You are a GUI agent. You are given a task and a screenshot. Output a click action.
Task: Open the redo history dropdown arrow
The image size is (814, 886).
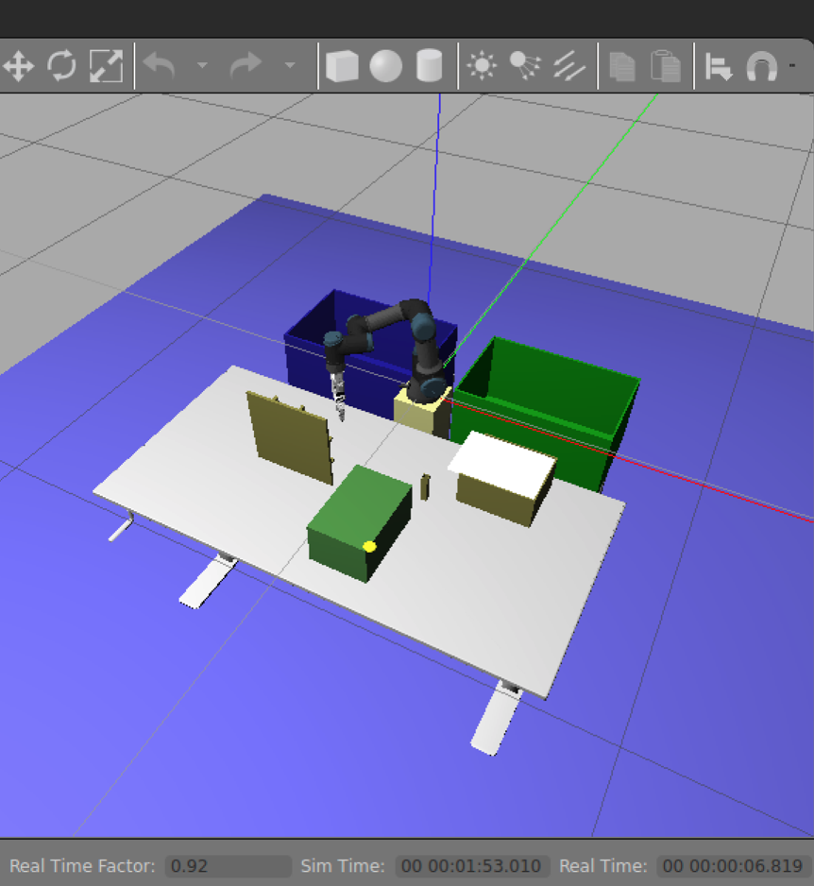pyautogui.click(x=289, y=66)
